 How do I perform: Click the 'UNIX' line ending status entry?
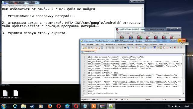pos(148,100)
